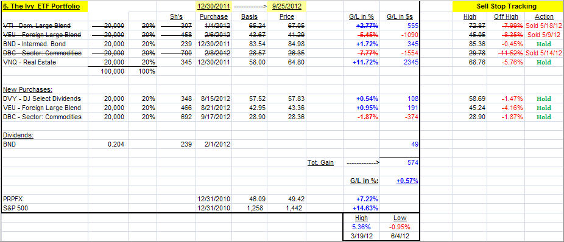
Task: Select the BND Intermed. Bond gain +1.72%
Action: 366,44
